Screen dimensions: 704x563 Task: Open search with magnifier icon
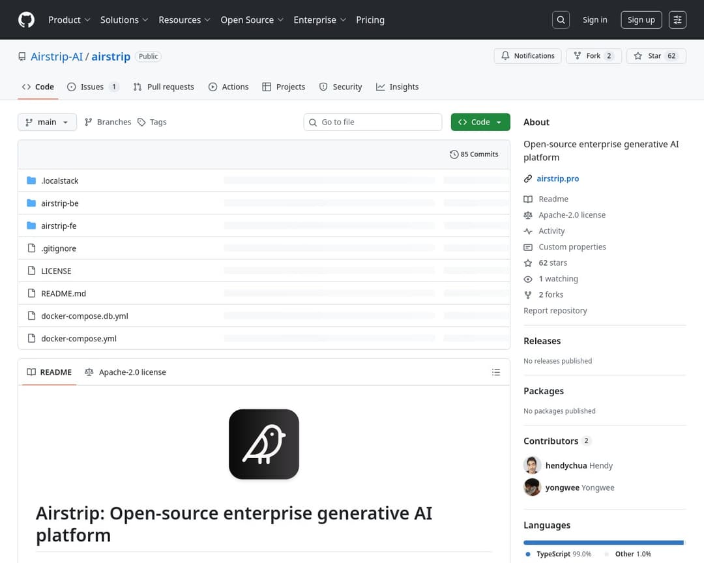pyautogui.click(x=561, y=20)
